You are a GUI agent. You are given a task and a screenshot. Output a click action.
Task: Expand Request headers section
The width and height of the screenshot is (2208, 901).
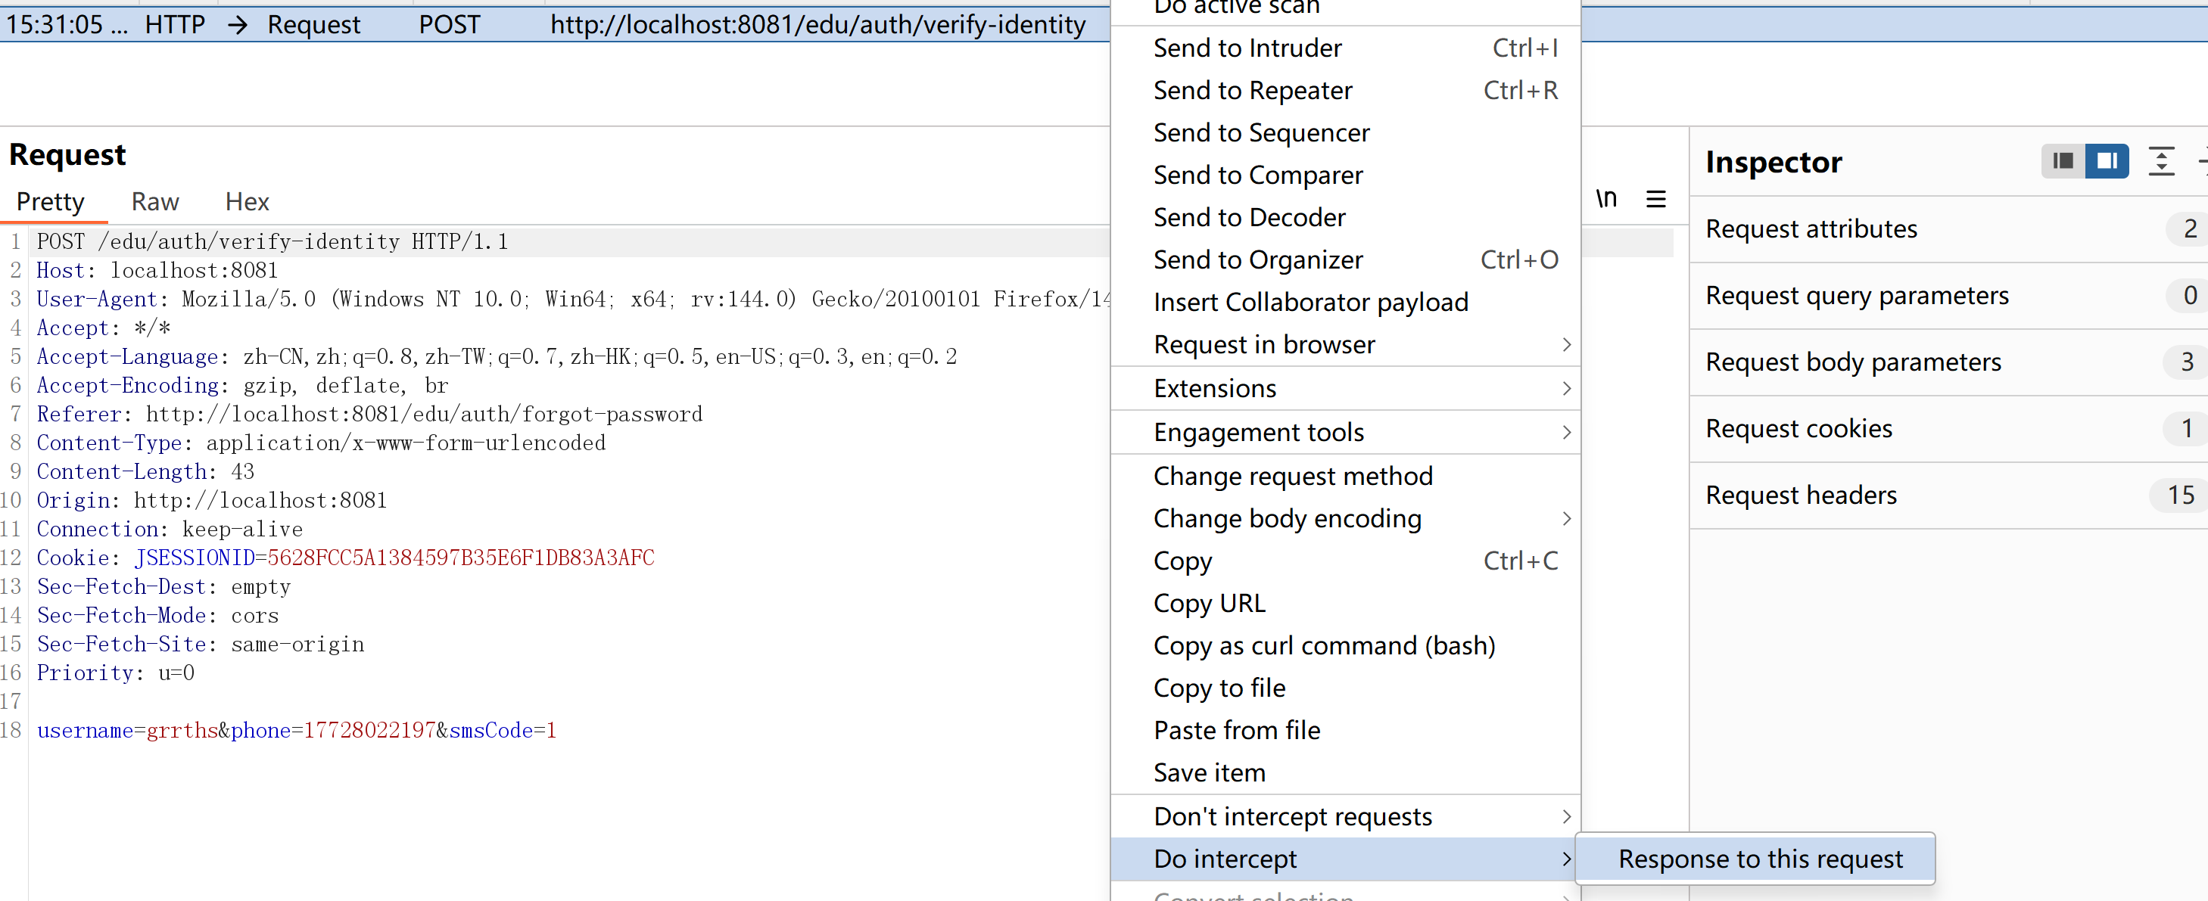point(1800,495)
